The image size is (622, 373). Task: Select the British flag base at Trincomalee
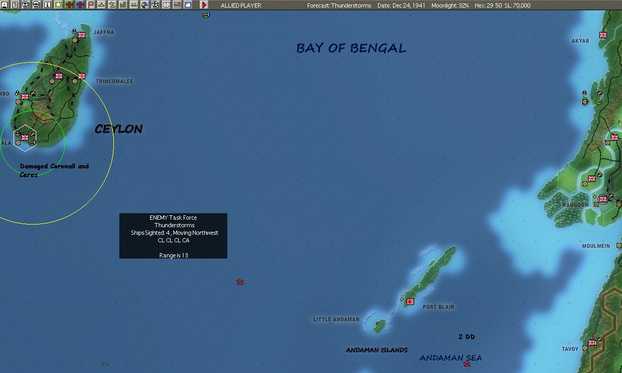[x=82, y=76]
